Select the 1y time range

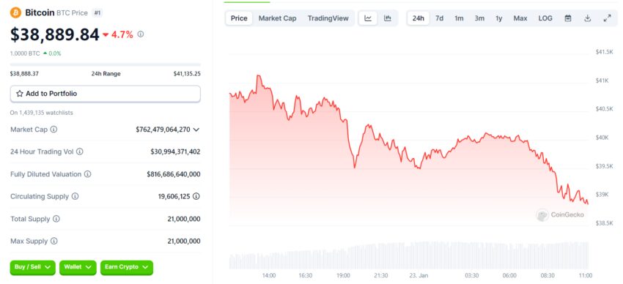tap(498, 18)
